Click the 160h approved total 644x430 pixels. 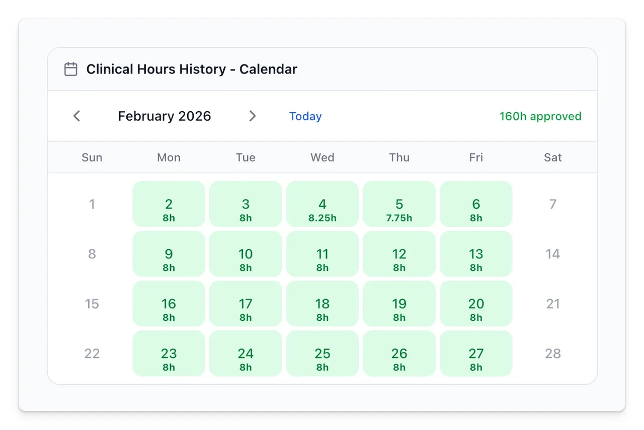pyautogui.click(x=540, y=116)
